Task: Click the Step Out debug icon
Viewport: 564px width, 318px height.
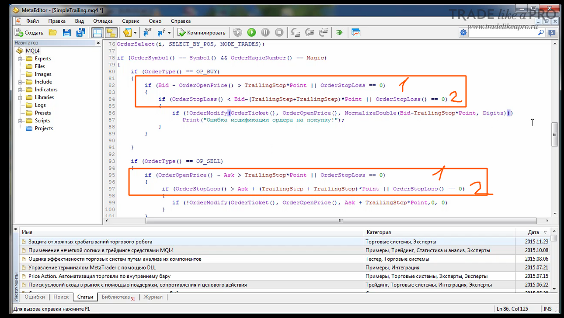Action: (x=323, y=32)
